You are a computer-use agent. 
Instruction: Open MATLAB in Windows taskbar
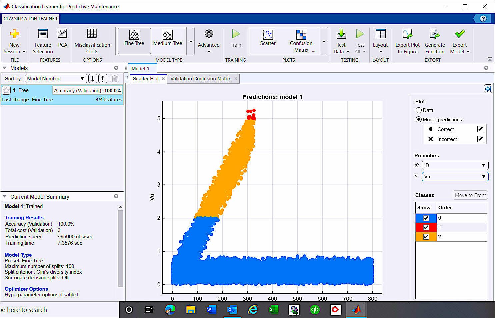coord(356,310)
